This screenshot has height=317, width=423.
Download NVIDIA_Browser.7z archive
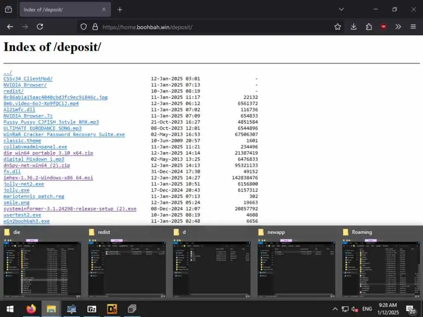(28, 116)
